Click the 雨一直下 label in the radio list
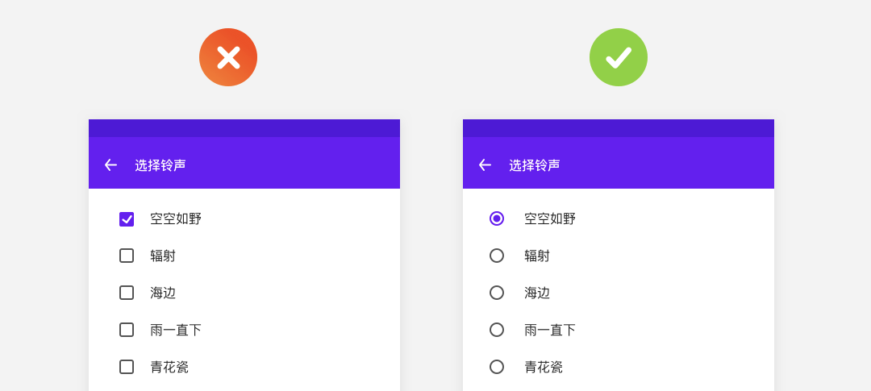This screenshot has width=871, height=391. coord(550,330)
